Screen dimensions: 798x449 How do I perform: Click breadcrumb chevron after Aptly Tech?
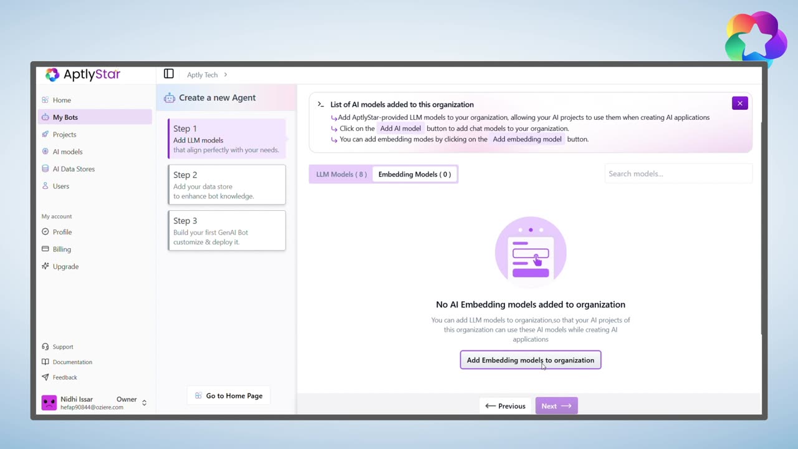(x=225, y=75)
